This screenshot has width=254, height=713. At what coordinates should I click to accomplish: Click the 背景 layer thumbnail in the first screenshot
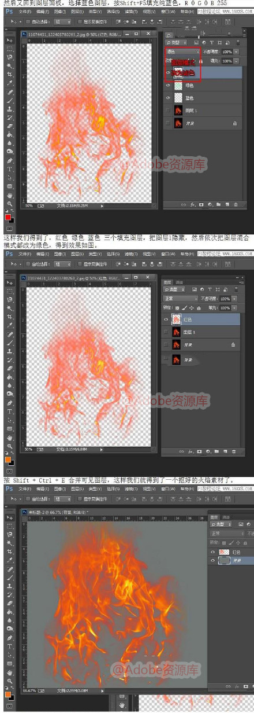click(x=178, y=123)
